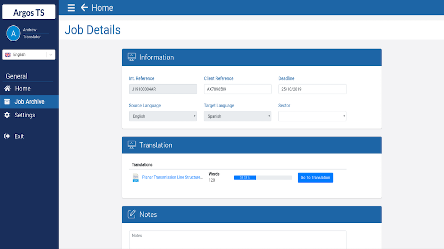Expand the Sector dropdown
The image size is (444, 249).
tap(312, 116)
